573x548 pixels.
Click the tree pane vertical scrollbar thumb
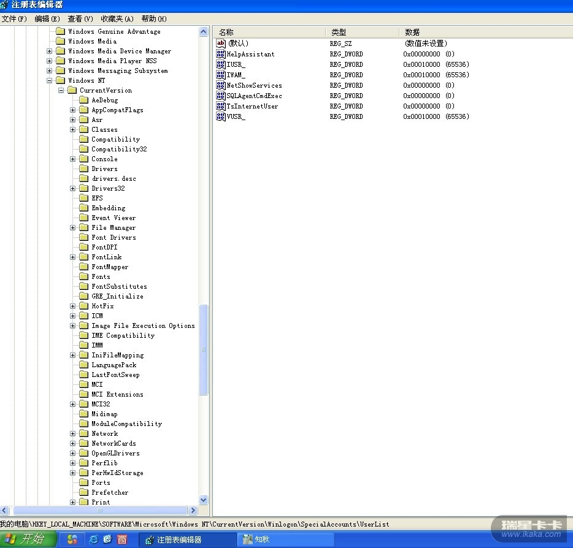[204, 349]
